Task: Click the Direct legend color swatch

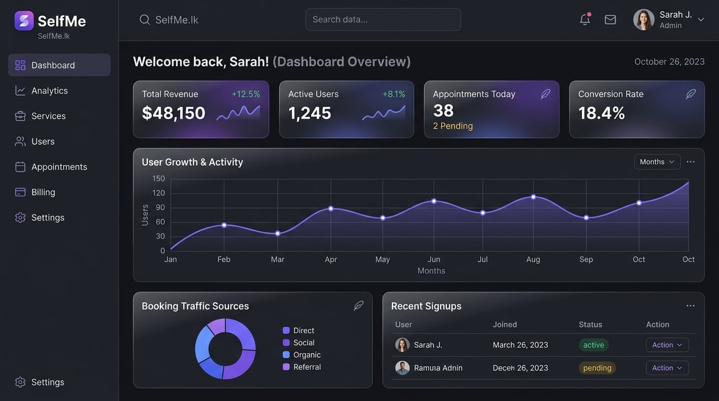Action: pos(286,331)
